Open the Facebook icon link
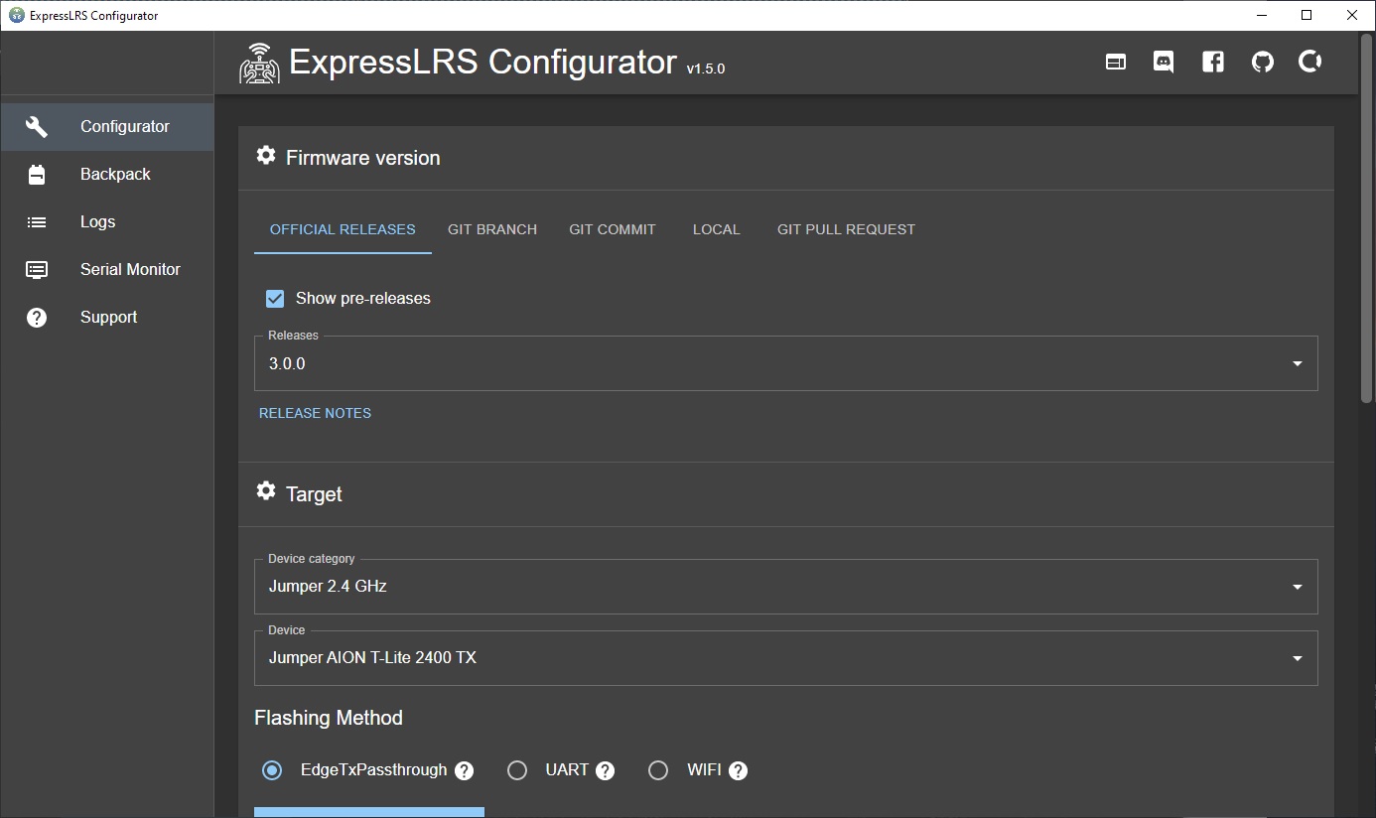1376x818 pixels. [1213, 63]
